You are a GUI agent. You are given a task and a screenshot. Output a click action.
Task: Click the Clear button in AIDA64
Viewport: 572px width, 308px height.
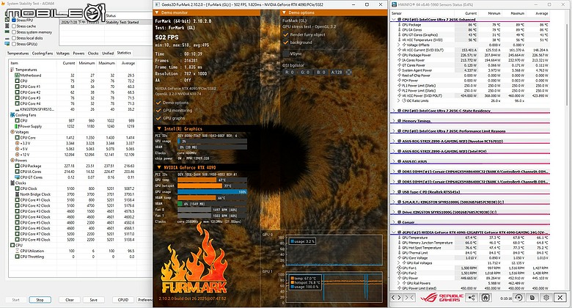tap(70, 300)
